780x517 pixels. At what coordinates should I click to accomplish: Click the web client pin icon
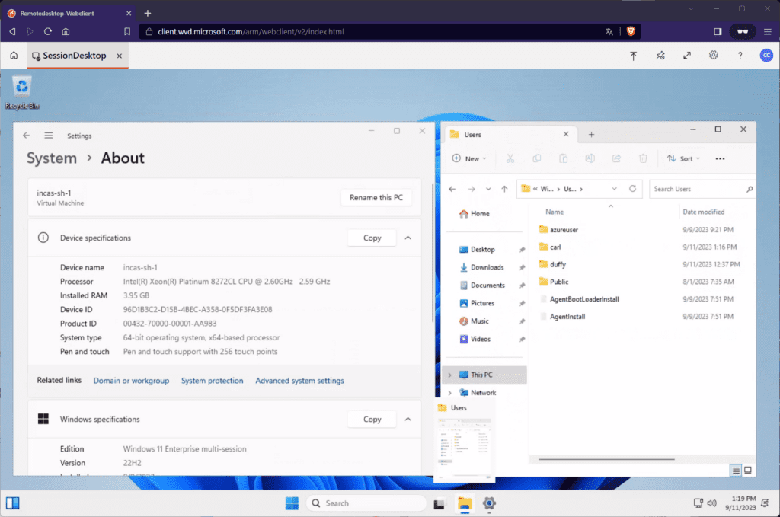point(660,56)
